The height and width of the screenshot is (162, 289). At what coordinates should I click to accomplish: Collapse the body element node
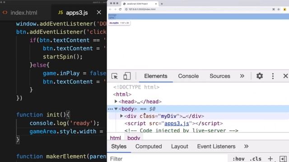click(116, 109)
